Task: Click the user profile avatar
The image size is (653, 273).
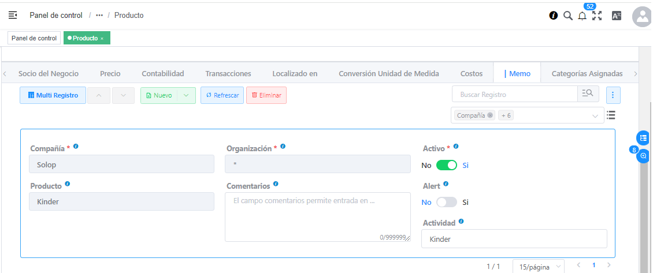Action: pyautogui.click(x=642, y=17)
